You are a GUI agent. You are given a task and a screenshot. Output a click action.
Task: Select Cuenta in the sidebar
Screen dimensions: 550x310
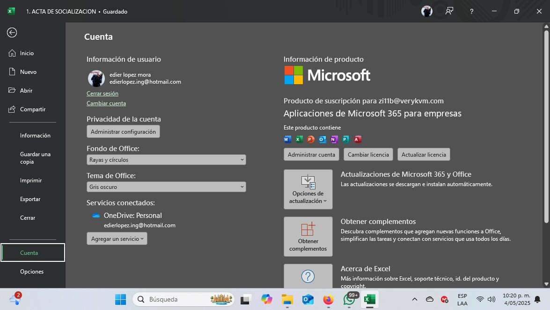coord(33,252)
